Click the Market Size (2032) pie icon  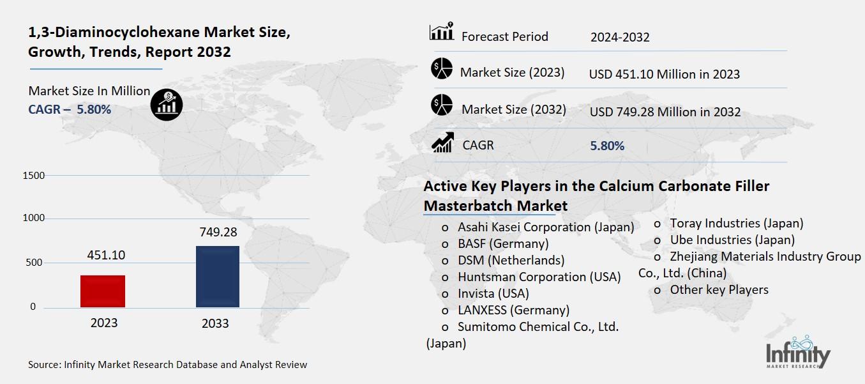point(441,105)
